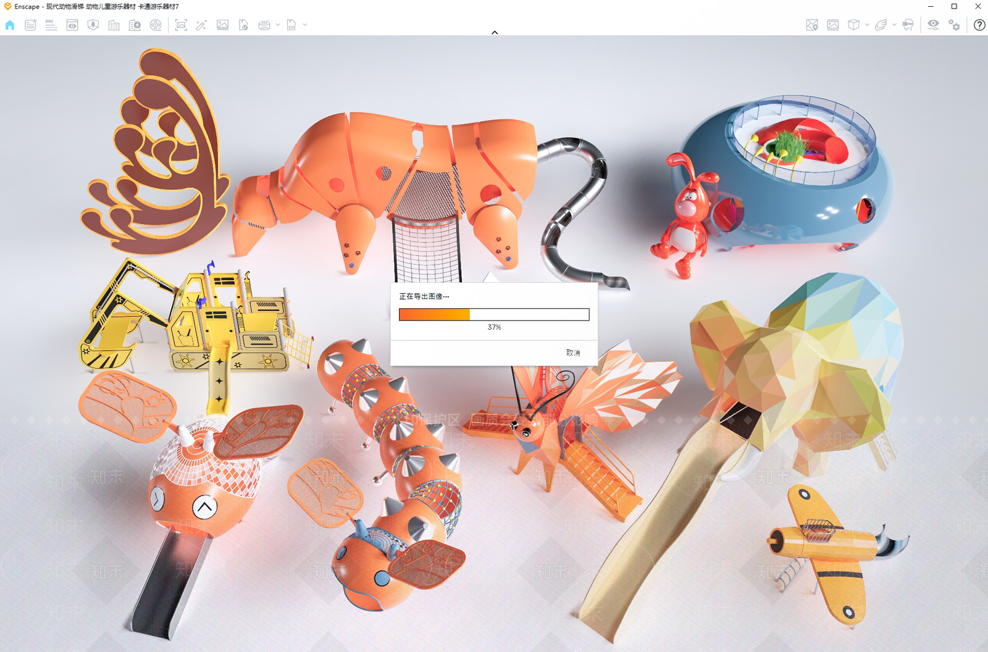The width and height of the screenshot is (988, 652).
Task: Minimize the Enscape window
Action: [x=931, y=6]
